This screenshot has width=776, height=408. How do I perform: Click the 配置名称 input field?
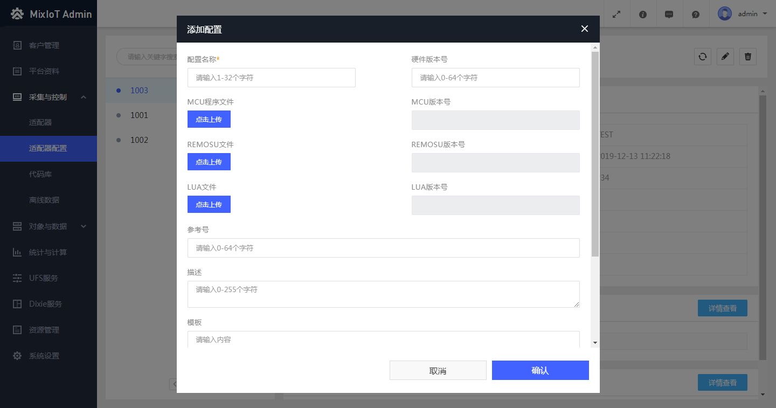pos(272,78)
